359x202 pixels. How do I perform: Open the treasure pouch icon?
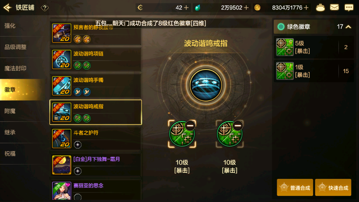pyautogui.click(x=320, y=8)
